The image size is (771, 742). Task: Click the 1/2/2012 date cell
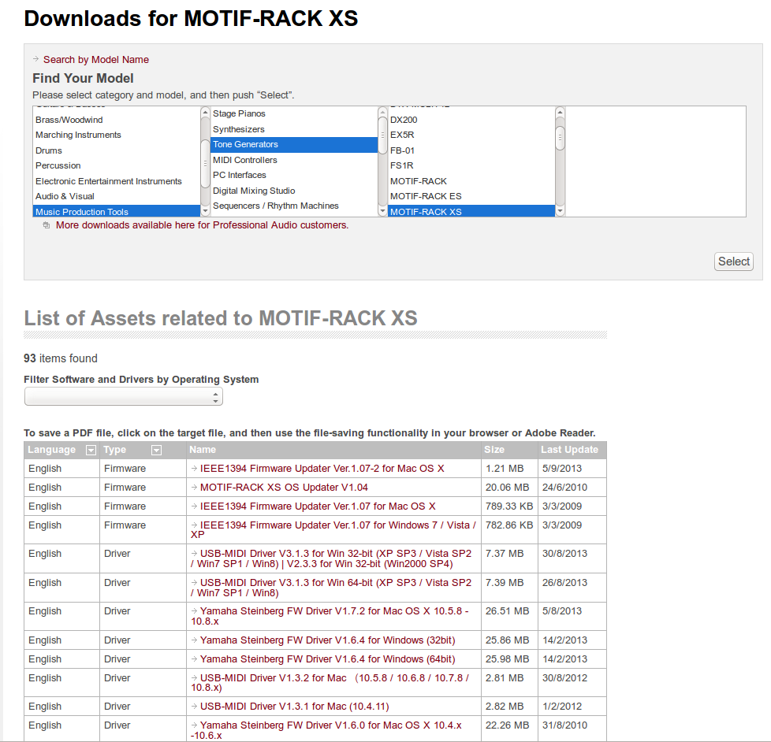coord(572,707)
